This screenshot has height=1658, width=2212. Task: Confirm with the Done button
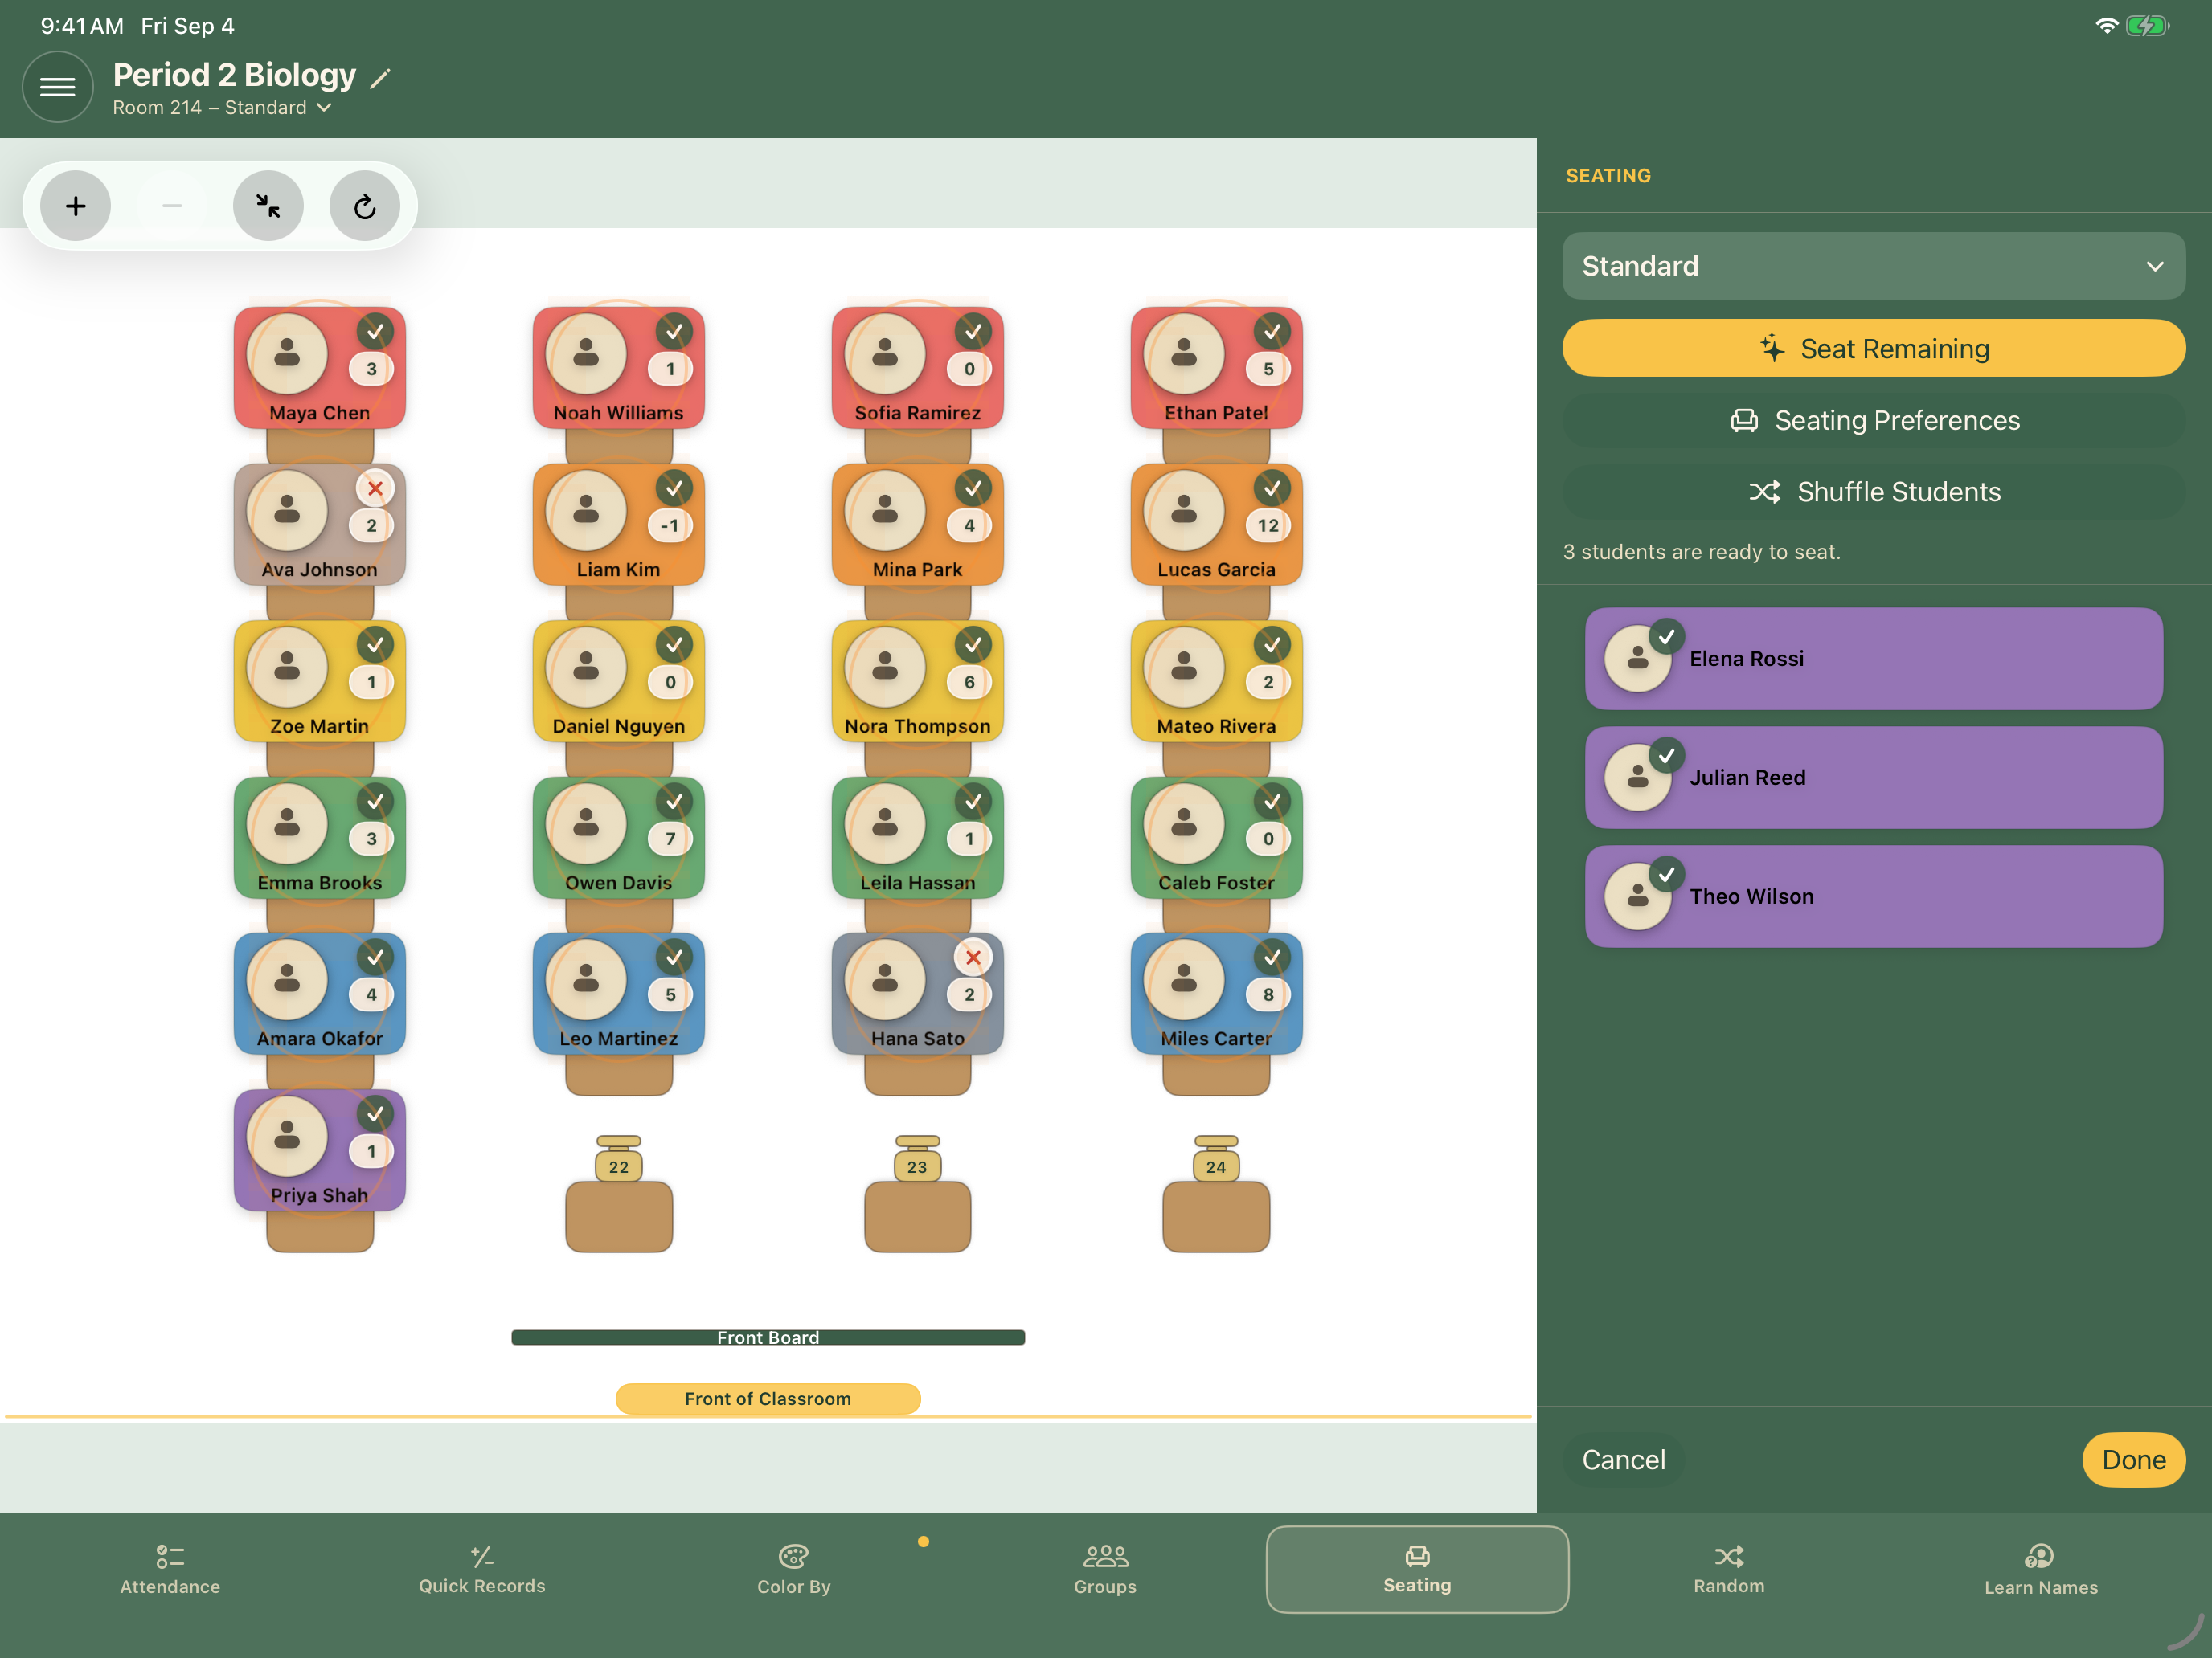point(2133,1459)
